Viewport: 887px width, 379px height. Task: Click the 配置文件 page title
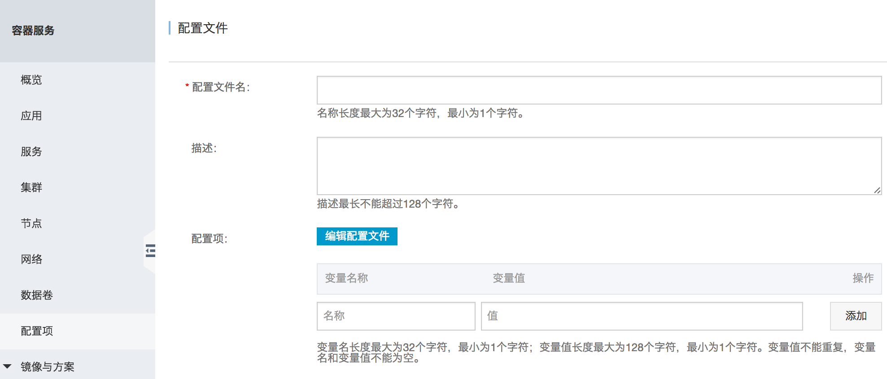203,28
